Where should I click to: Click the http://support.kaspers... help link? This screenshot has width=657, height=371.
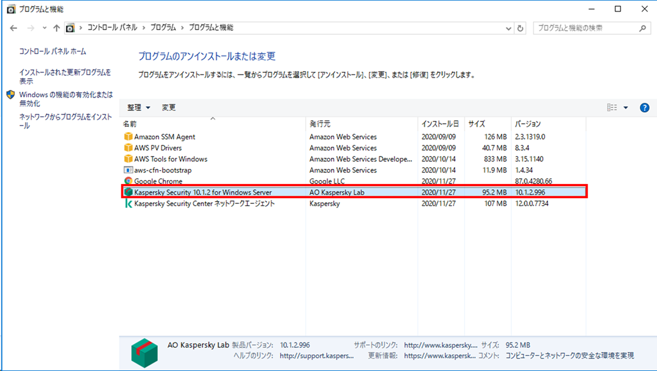coord(317,355)
